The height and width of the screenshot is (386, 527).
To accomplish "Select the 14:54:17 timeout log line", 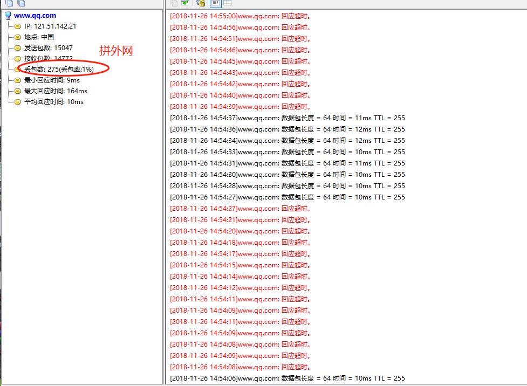I will coord(240,254).
